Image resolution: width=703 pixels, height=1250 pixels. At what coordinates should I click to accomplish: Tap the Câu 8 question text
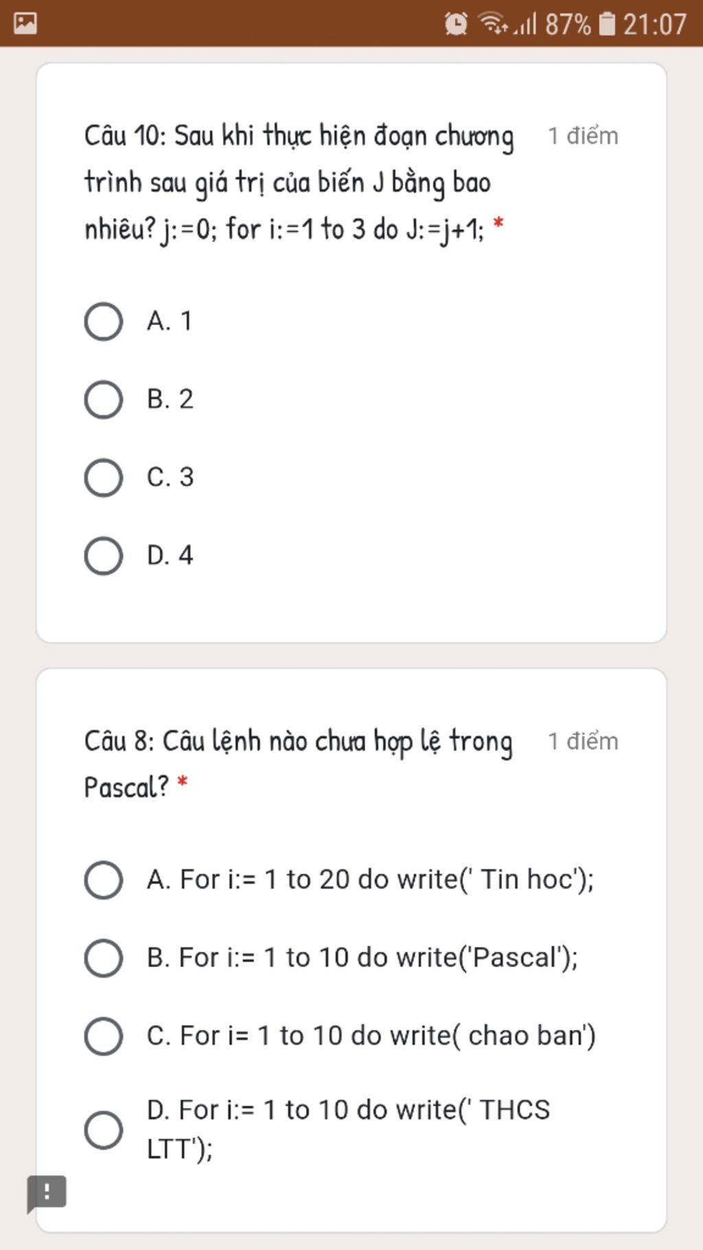click(299, 764)
